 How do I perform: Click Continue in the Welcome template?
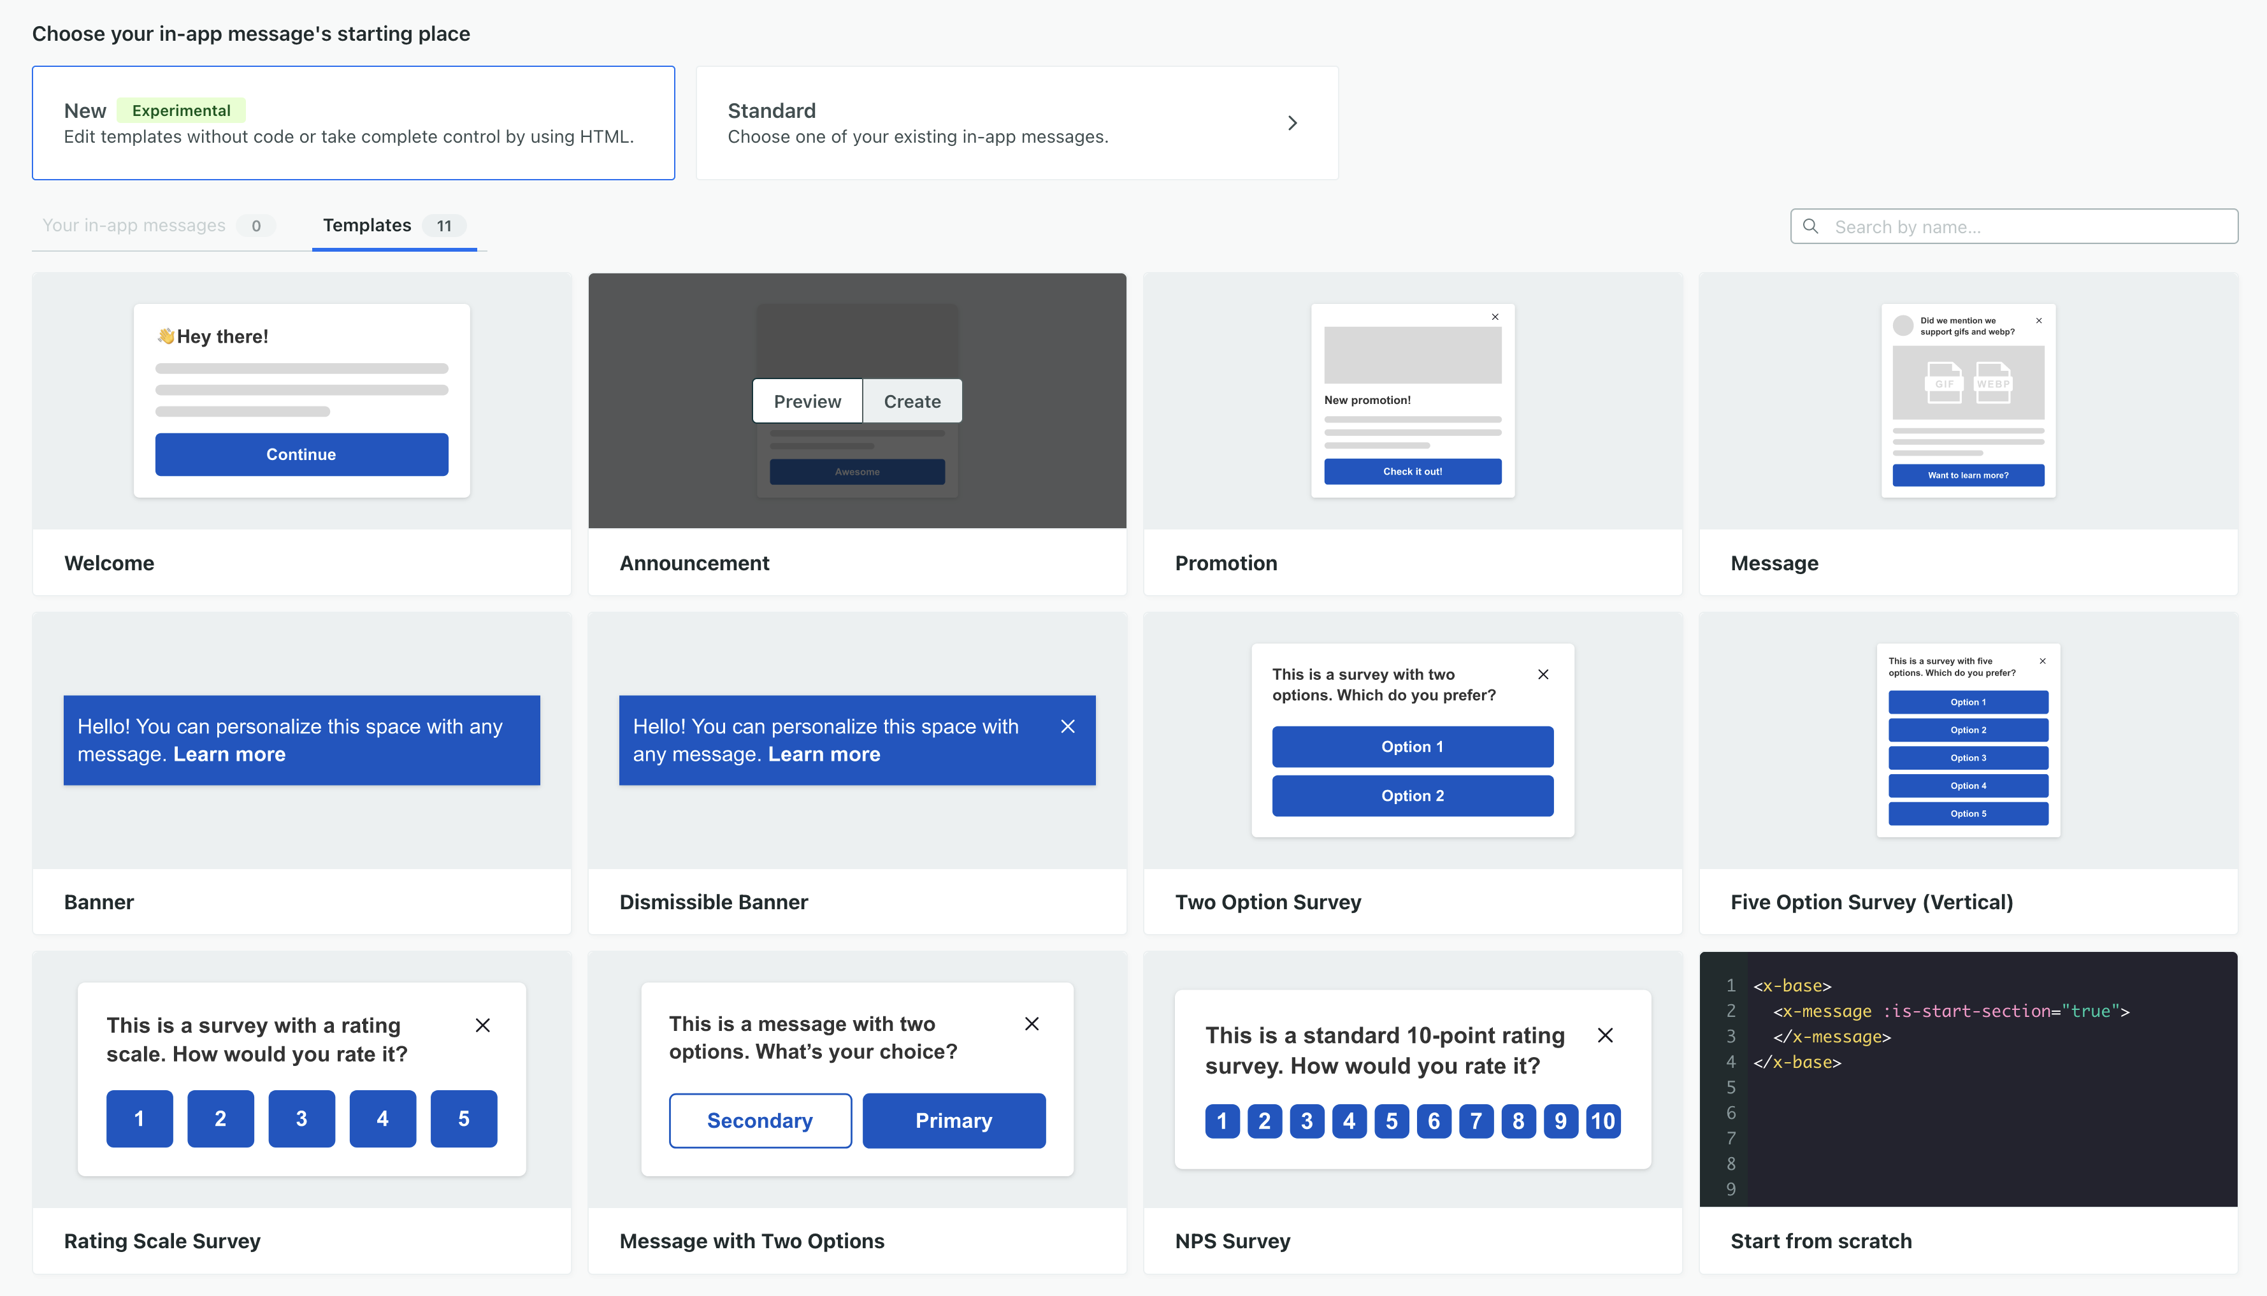point(302,454)
